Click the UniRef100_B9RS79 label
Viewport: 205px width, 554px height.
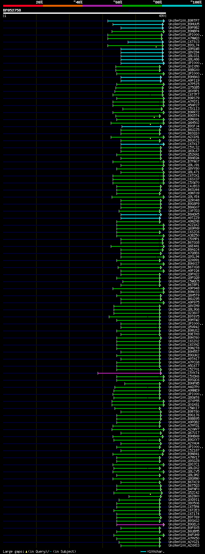pos(184,98)
